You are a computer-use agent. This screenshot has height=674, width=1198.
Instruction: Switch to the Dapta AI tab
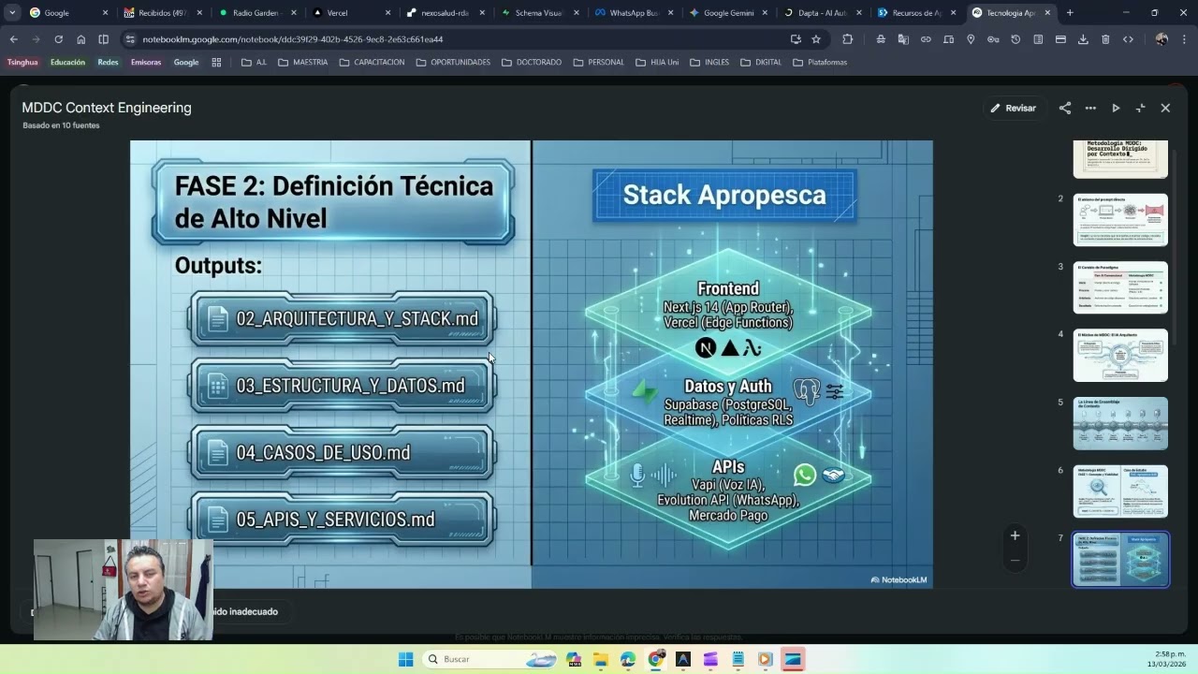pyautogui.click(x=822, y=13)
